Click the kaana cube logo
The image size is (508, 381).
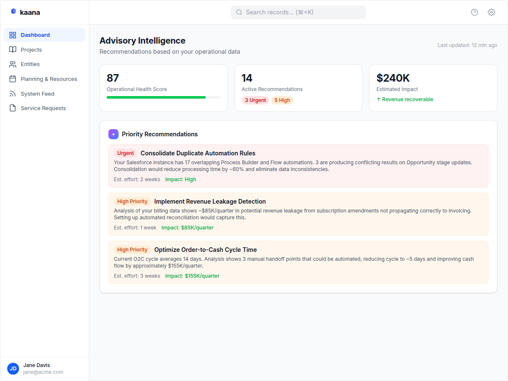(x=13, y=12)
